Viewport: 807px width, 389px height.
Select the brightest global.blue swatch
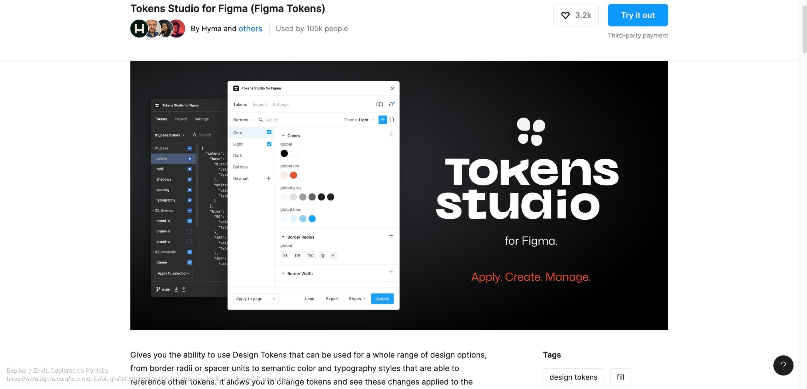point(312,219)
